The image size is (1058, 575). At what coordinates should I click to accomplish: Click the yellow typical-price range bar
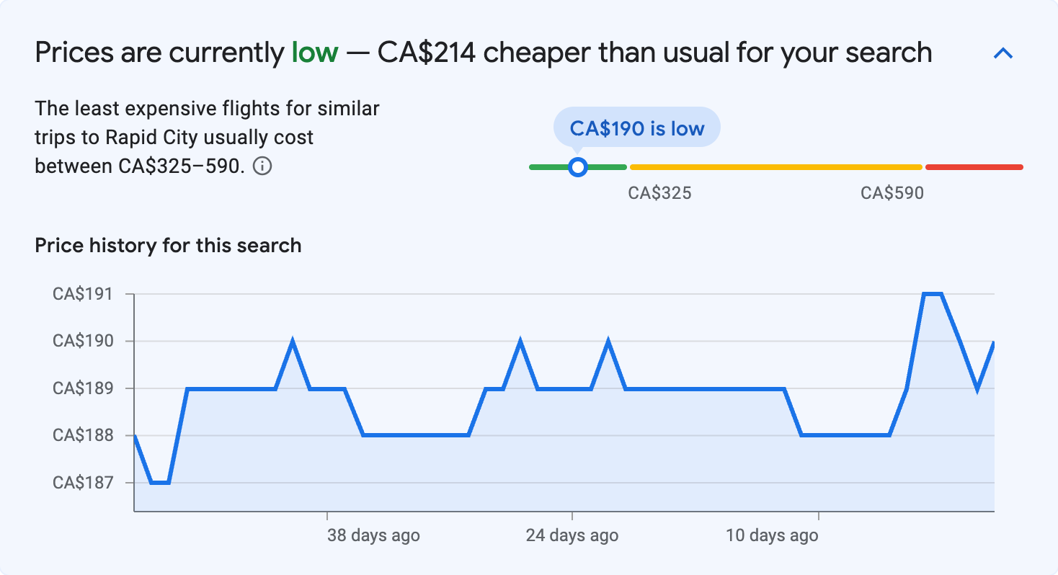[x=775, y=167]
